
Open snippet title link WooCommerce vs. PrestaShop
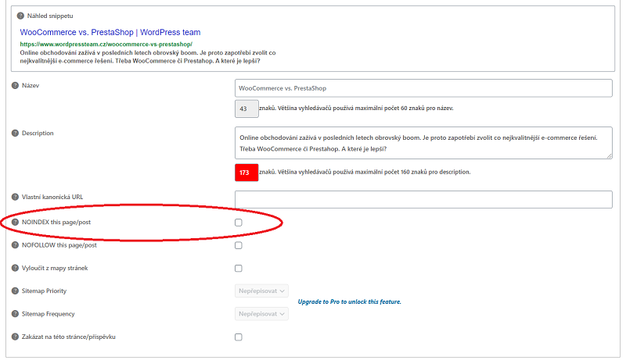pyautogui.click(x=110, y=32)
